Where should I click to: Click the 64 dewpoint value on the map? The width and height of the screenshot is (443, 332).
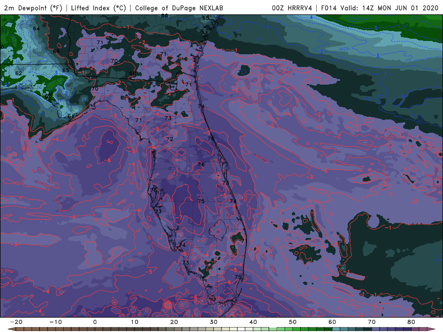coord(36,29)
